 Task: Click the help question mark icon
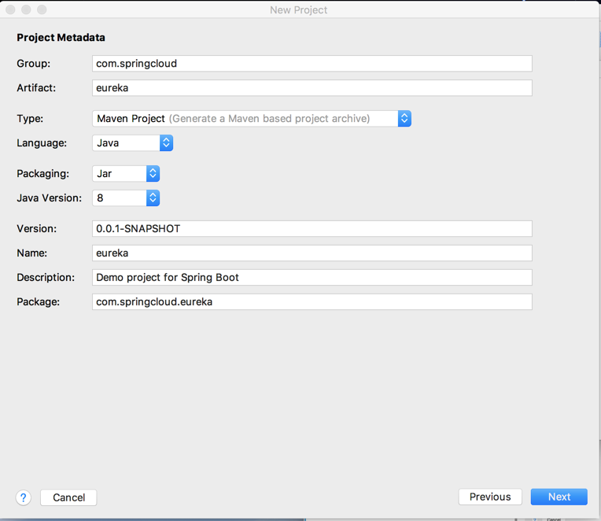24,497
